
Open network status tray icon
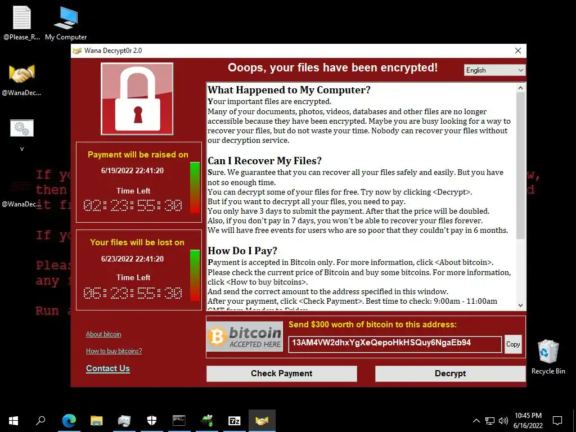coord(490,421)
